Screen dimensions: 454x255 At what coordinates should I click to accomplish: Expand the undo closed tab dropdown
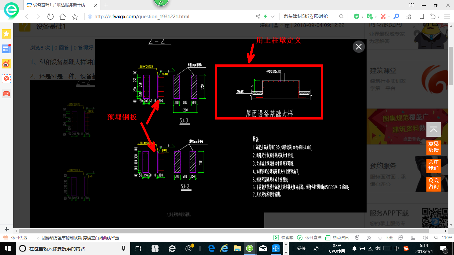pyautogui.click(x=438, y=17)
